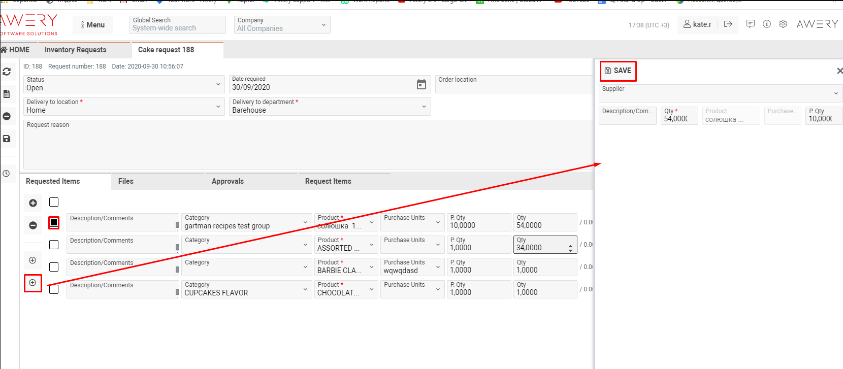The image size is (843, 369).
Task: Click the floppy disk save icon in sidebar
Action: point(7,139)
